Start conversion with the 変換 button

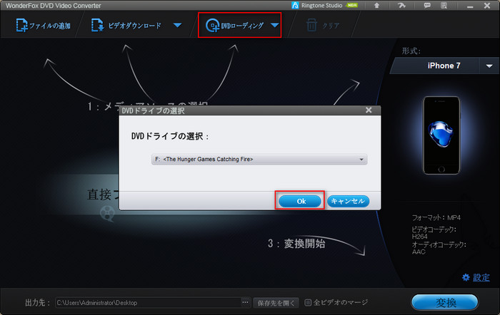(x=444, y=302)
